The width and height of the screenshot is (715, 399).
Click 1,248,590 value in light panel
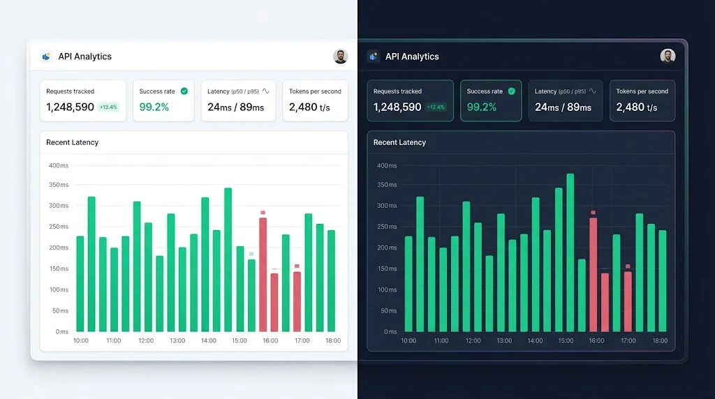[71, 107]
